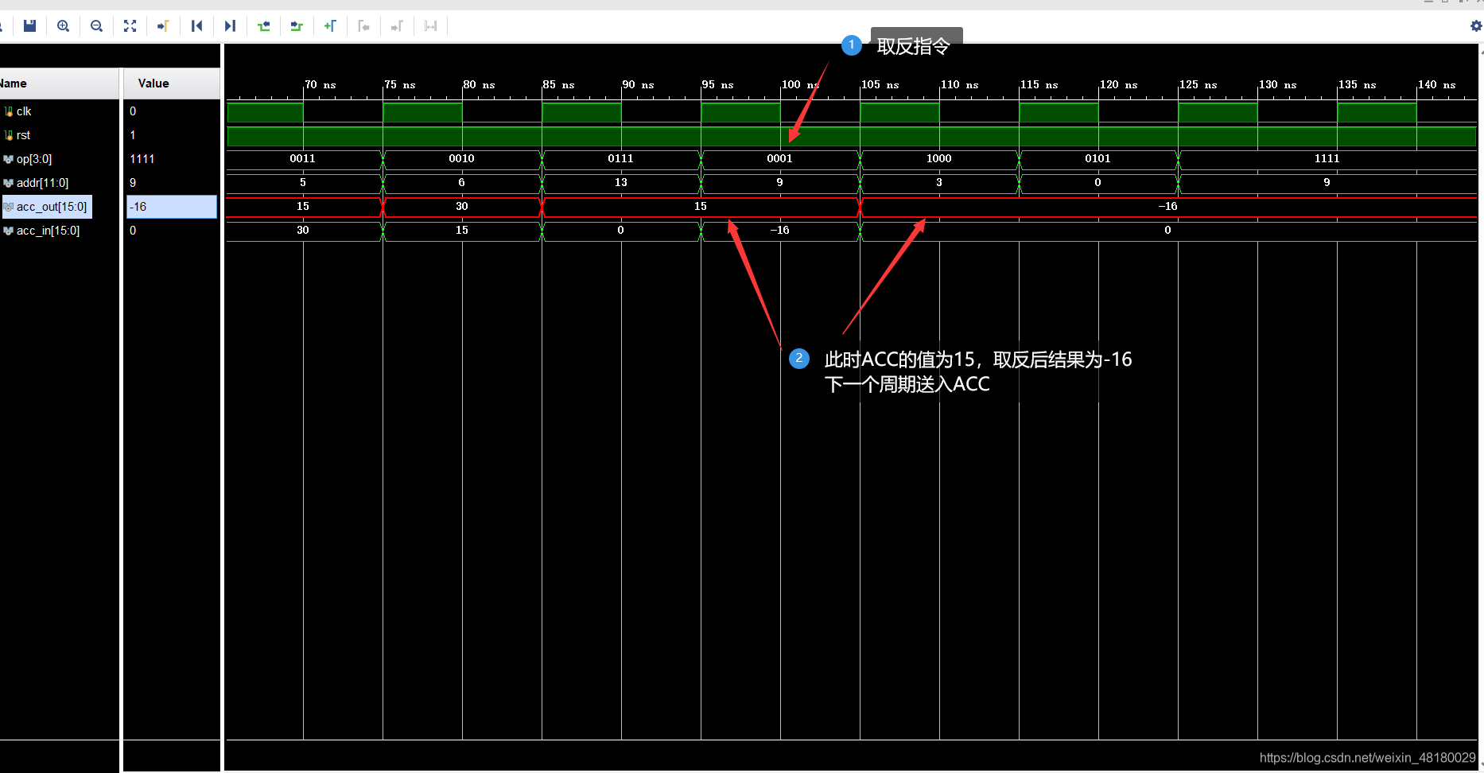Click acc_in value cell showing 0
Image resolution: width=1484 pixels, height=773 pixels.
tap(172, 231)
